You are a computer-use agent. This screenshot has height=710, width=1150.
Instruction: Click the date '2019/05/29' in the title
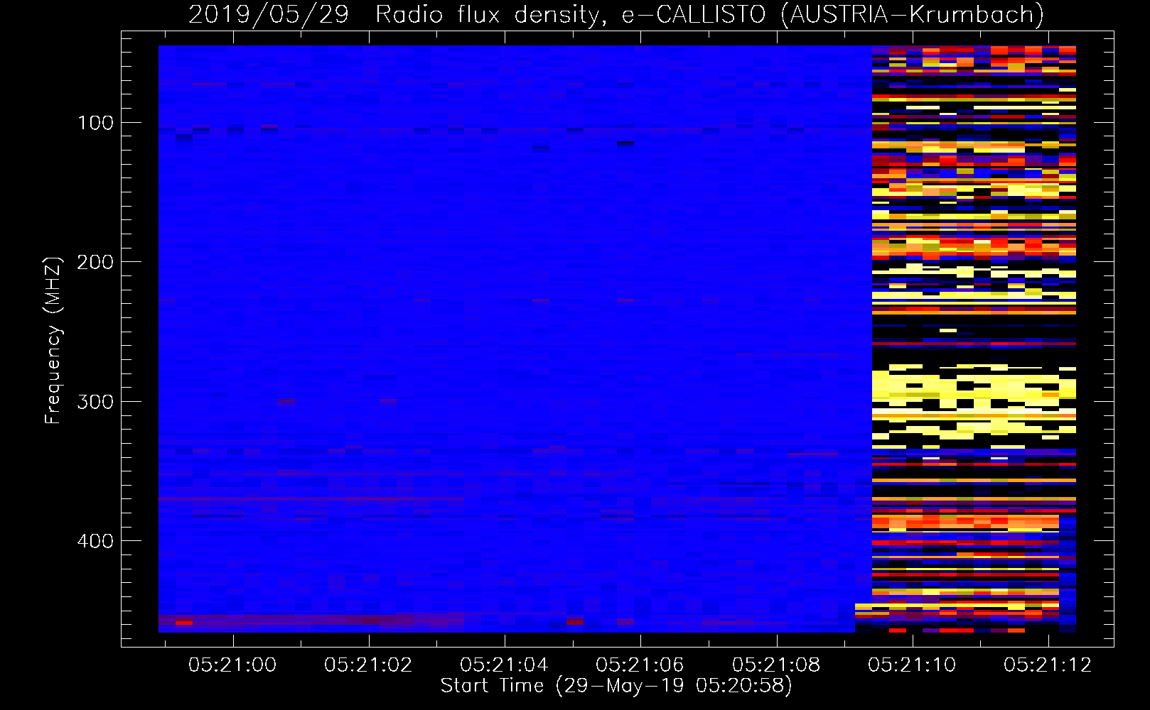[x=269, y=14]
